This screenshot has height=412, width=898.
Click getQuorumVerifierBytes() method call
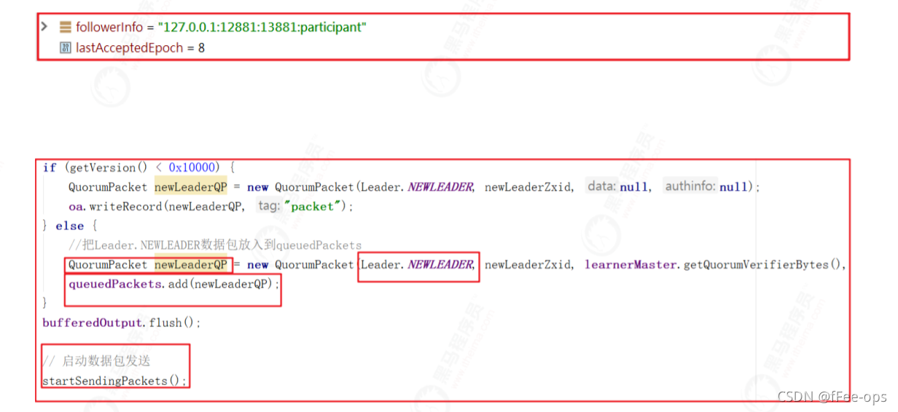point(762,265)
